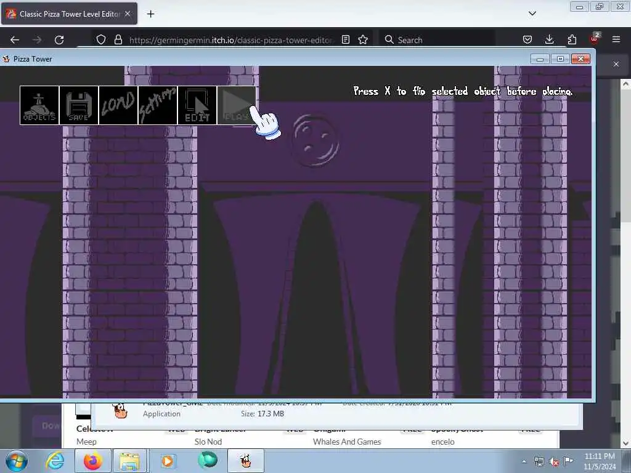
Task: Bookmark this page with star icon
Action: tap(363, 39)
